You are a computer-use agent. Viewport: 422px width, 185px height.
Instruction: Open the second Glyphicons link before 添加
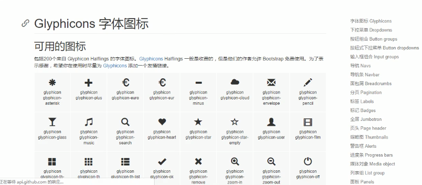(x=115, y=66)
